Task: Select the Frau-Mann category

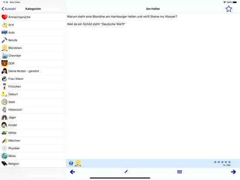Action: [33, 79]
